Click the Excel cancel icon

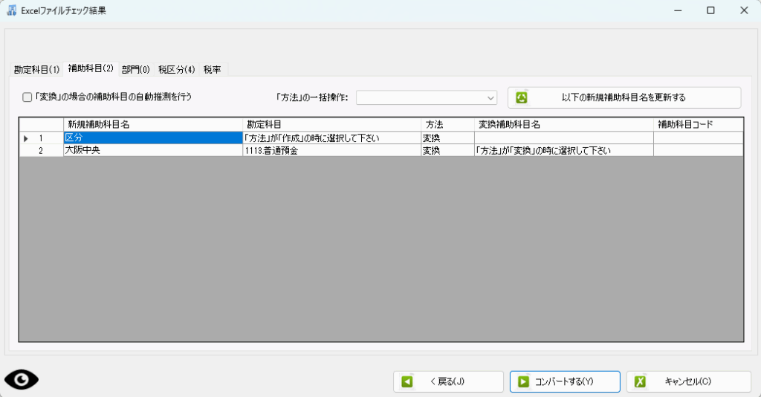click(x=640, y=381)
